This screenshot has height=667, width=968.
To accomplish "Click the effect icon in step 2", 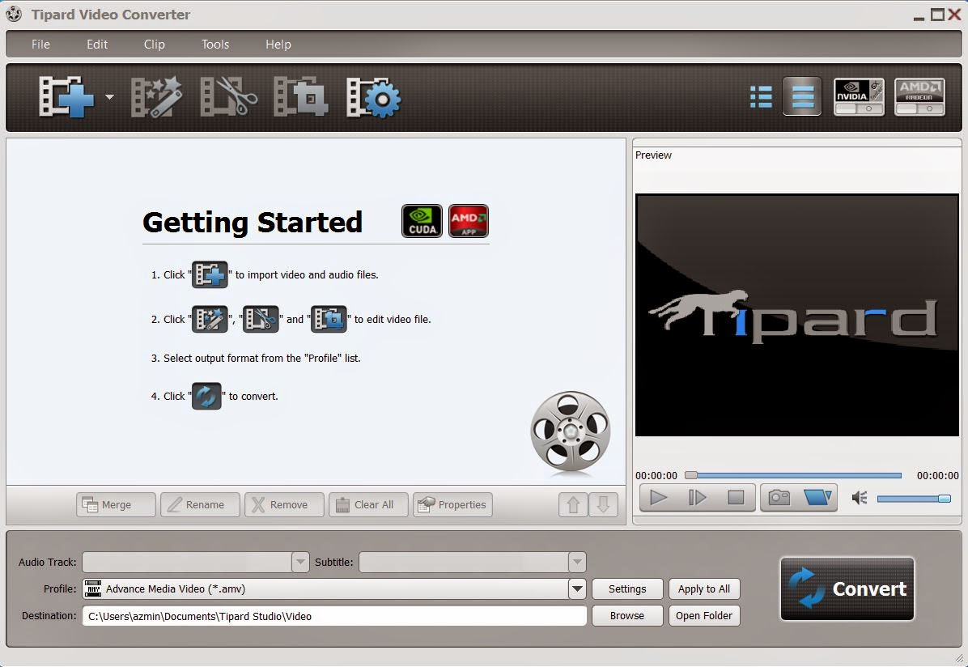I will point(210,319).
